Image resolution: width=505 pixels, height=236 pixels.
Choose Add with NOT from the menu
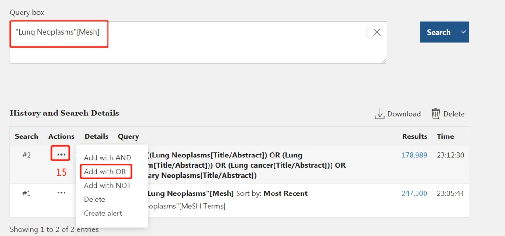click(107, 186)
